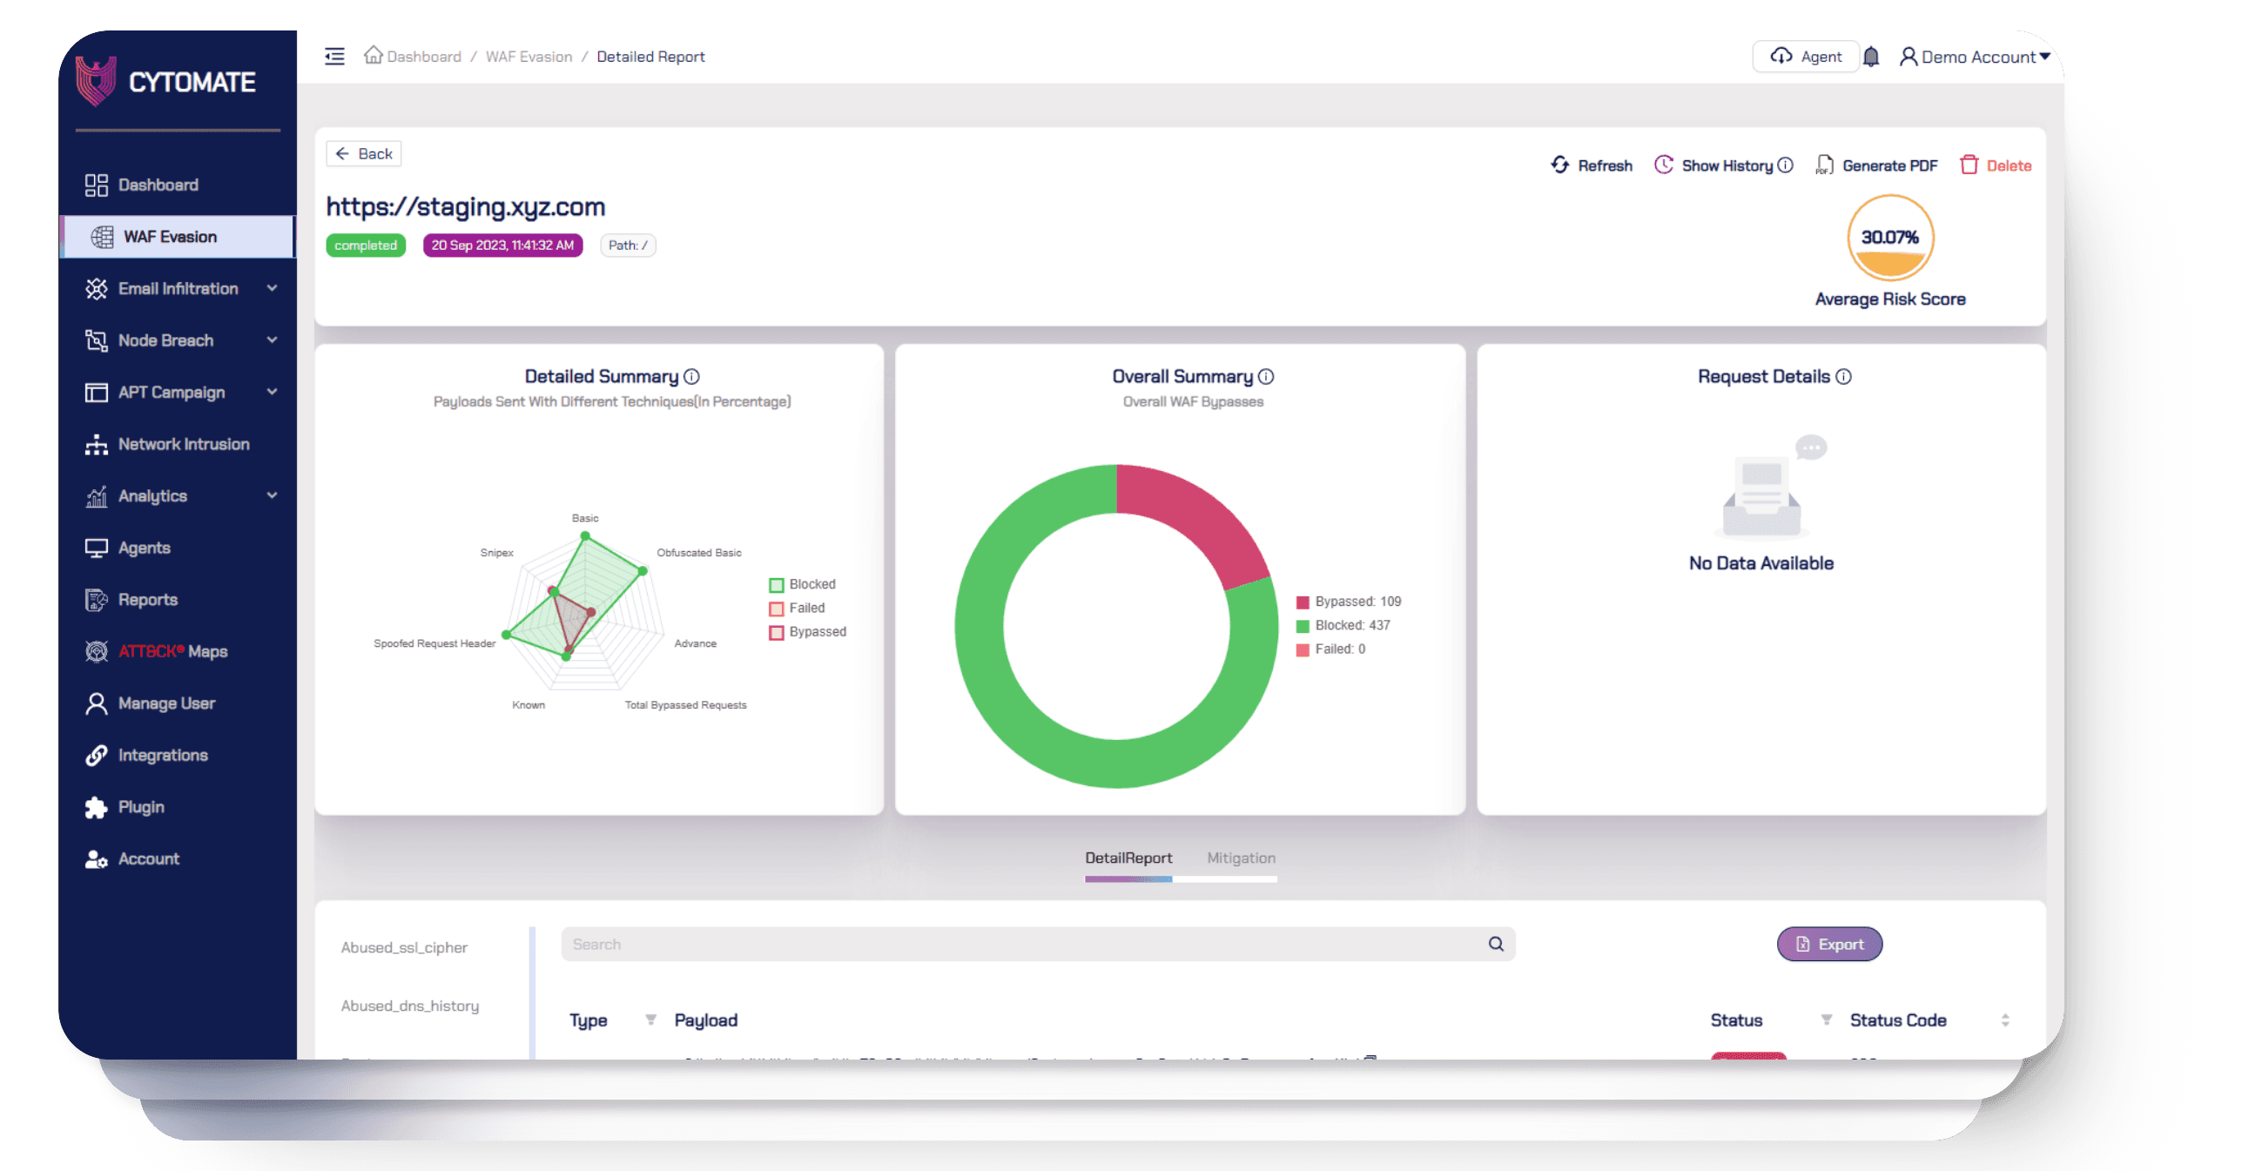2249x1171 pixels.
Task: Open the WAF Evasion sidebar menu item
Action: pos(178,237)
